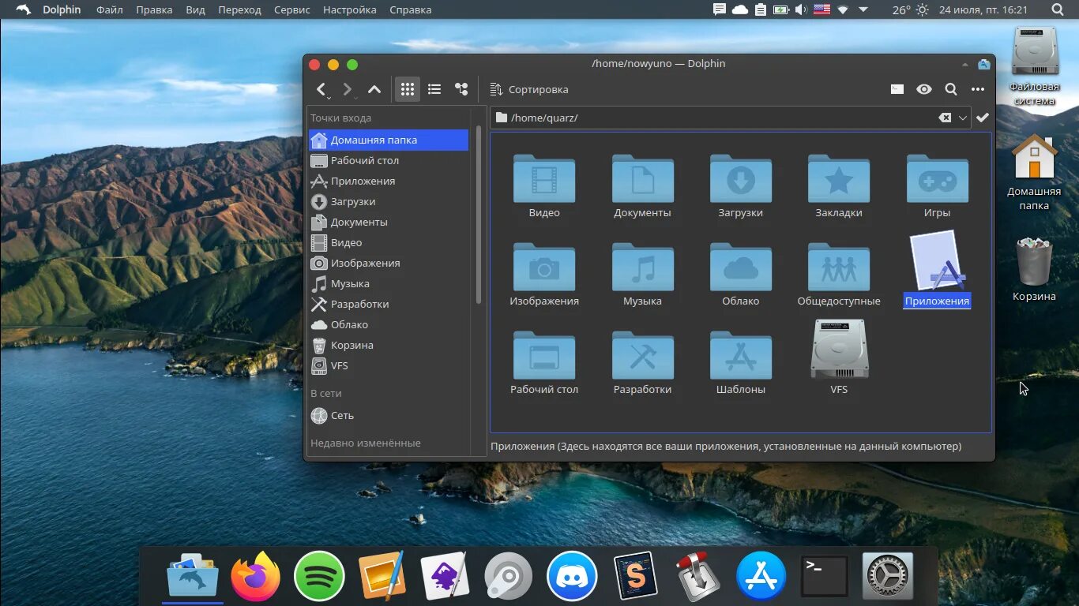This screenshot has height=606, width=1079.
Task: Confirm the path with the checkmark
Action: tap(983, 118)
